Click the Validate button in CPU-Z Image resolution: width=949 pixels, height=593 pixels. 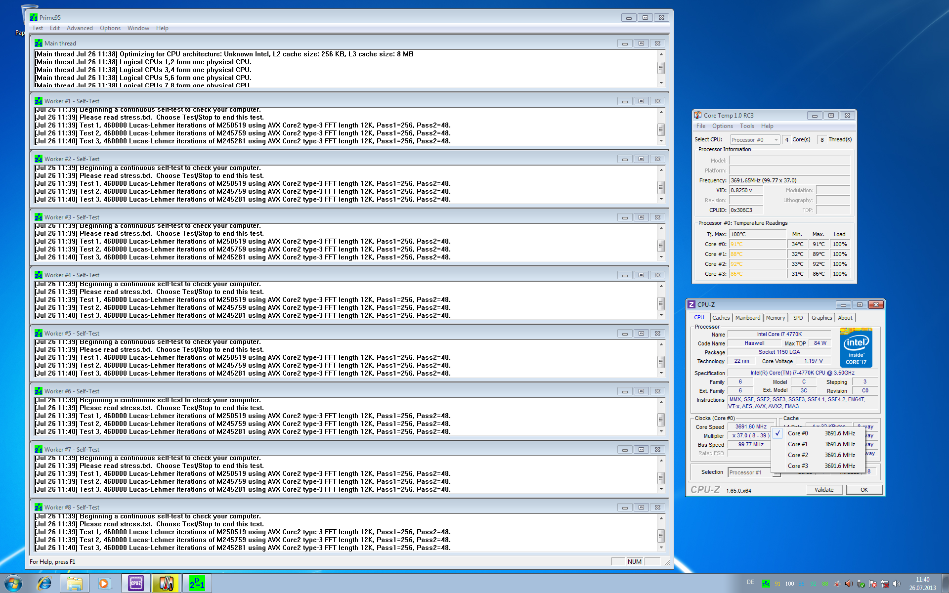824,490
